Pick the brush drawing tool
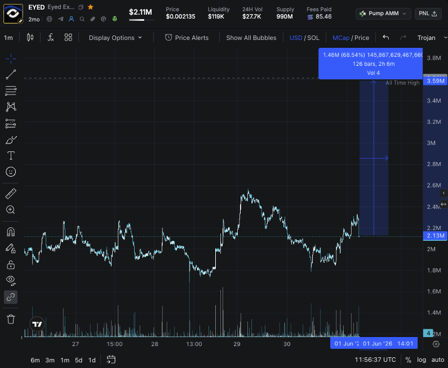The height and width of the screenshot is (368, 448). [x=11, y=140]
